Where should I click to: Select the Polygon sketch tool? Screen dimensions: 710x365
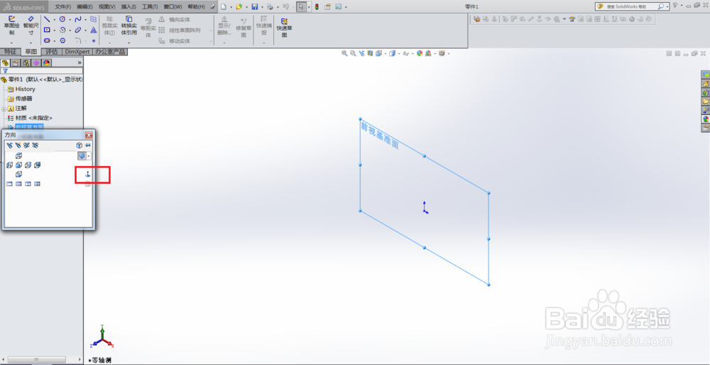click(62, 40)
